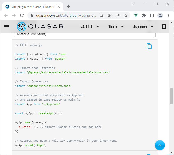This screenshot has width=174, height=155.
Task: View site information lock icon
Action: [32, 15]
